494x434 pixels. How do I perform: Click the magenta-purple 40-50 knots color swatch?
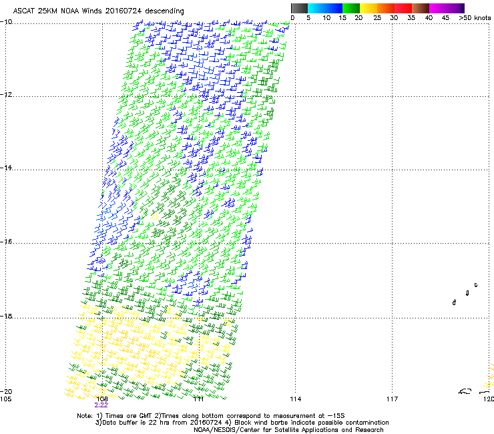coord(447,8)
